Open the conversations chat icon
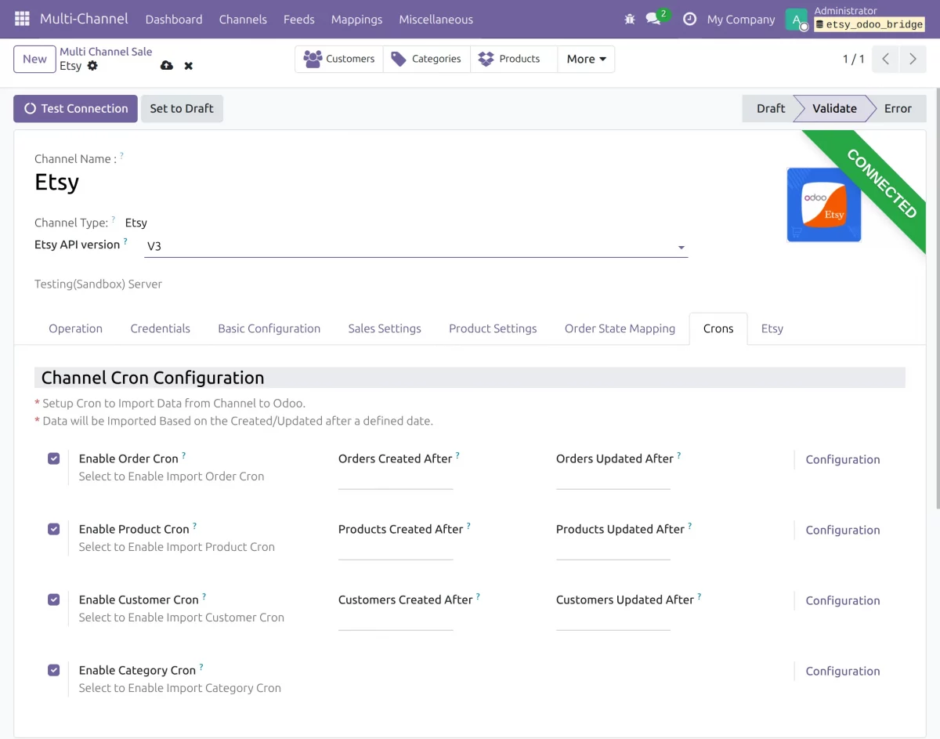 [653, 19]
